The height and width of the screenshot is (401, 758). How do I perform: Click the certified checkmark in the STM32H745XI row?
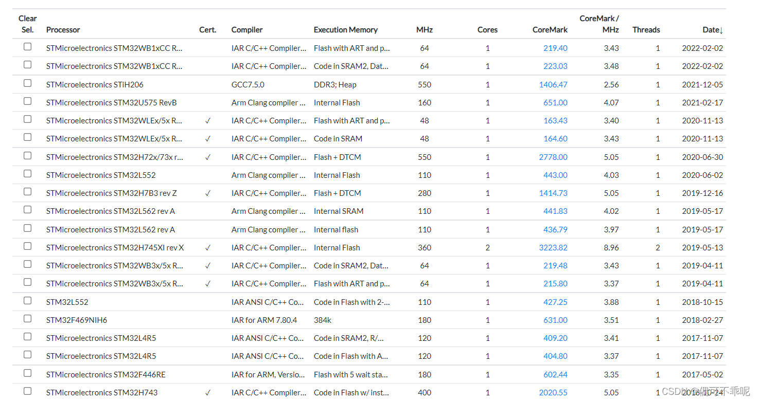(208, 248)
